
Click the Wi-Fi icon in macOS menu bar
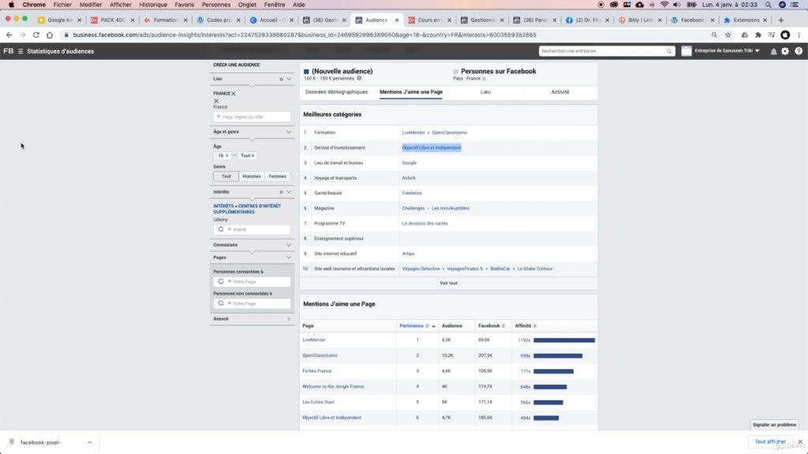(664, 5)
